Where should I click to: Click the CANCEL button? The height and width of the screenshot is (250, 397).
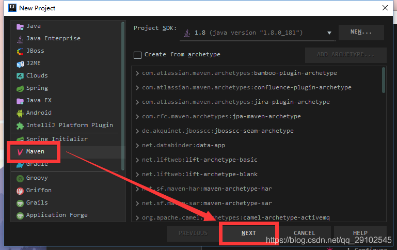coord(305,233)
